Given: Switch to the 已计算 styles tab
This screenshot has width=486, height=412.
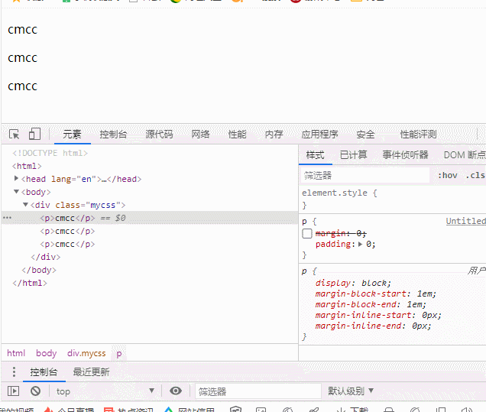Looking at the screenshot, I should pos(353,154).
